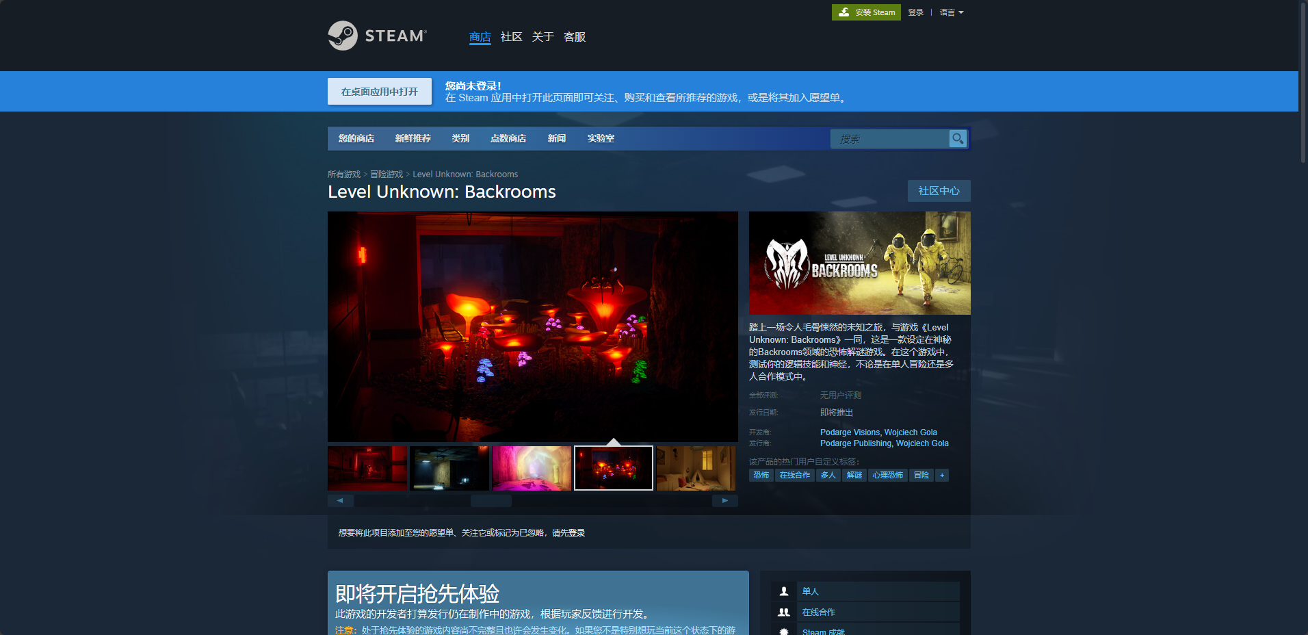Screen dimensions: 1308x635
Task: Select the 在线合作 tag
Action: coord(794,475)
